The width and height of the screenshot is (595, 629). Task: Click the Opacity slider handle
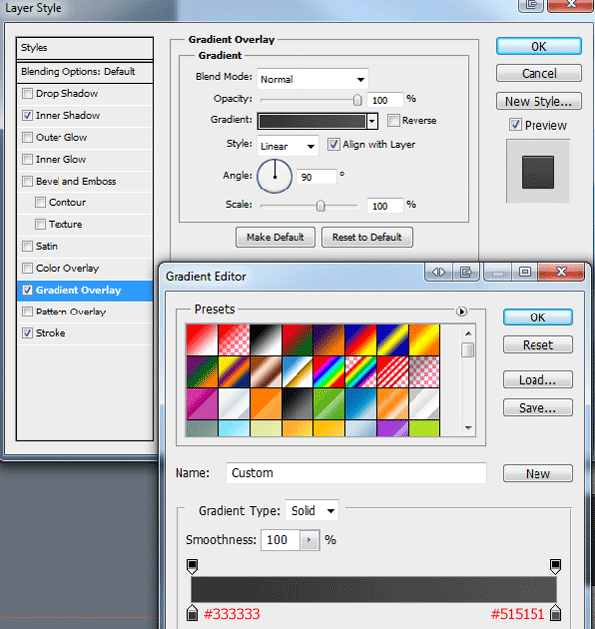coord(357,100)
